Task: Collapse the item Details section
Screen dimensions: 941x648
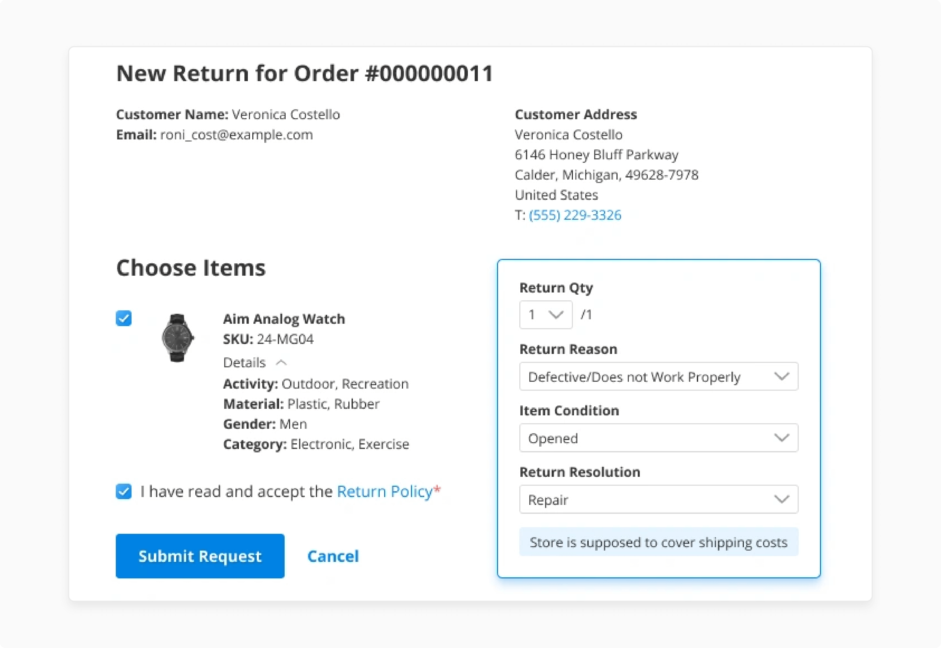Action: pyautogui.click(x=254, y=362)
